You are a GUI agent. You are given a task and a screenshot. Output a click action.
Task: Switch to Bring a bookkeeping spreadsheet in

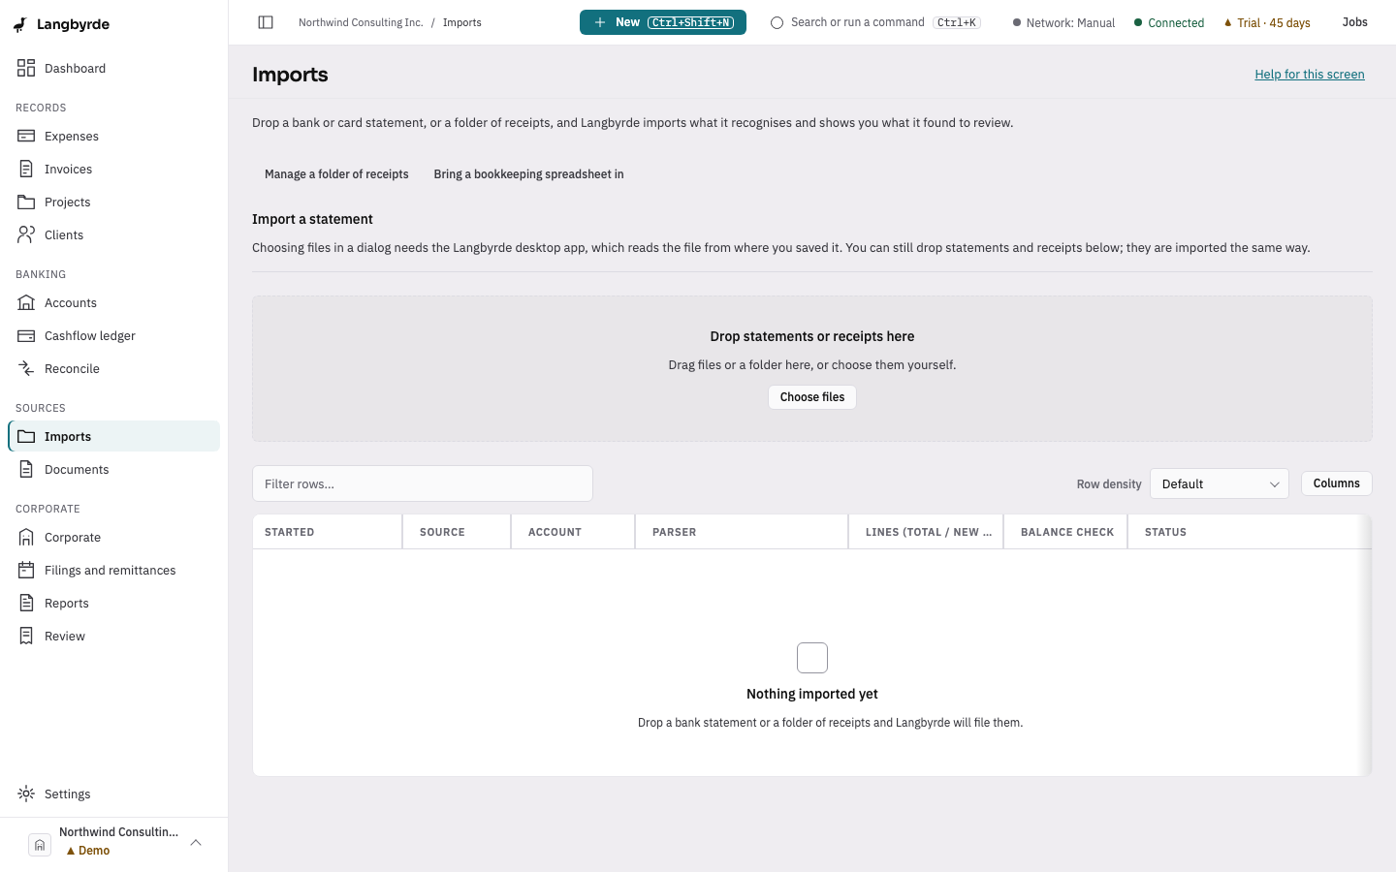tap(528, 174)
